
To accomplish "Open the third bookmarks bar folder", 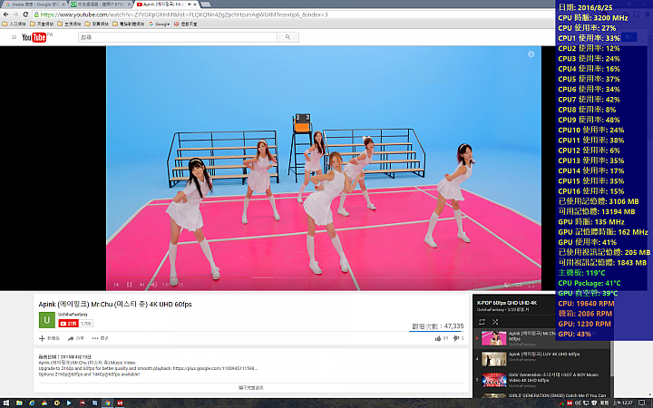I will pos(69,24).
